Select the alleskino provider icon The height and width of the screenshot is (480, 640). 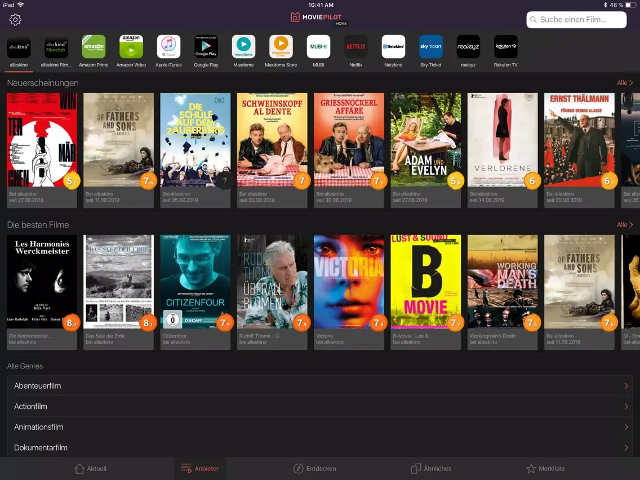point(19,47)
